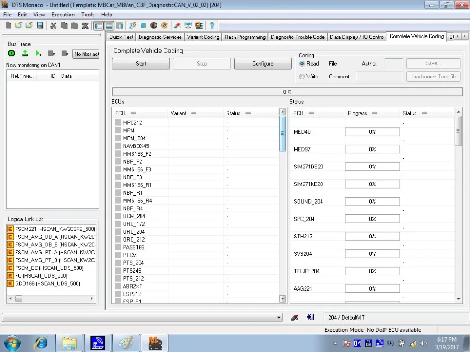The height and width of the screenshot is (352, 470).
Task: Click ECU column header in ECUs list
Action: click(140, 113)
